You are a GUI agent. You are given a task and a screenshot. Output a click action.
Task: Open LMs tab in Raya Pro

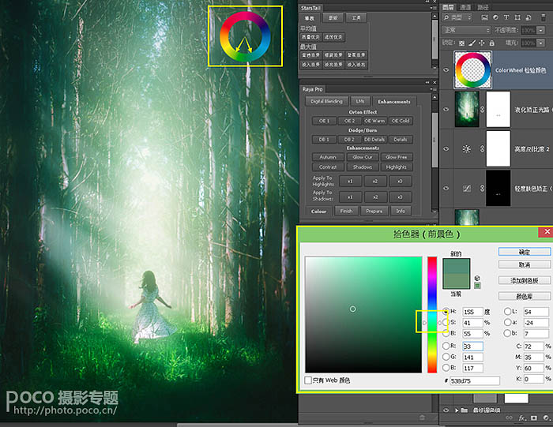tap(359, 101)
